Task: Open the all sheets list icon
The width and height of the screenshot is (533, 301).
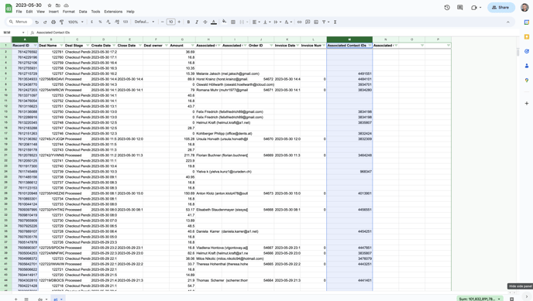Action: (26, 299)
